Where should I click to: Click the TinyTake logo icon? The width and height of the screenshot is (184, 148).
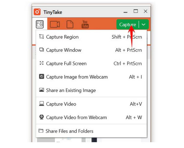pos(37,12)
